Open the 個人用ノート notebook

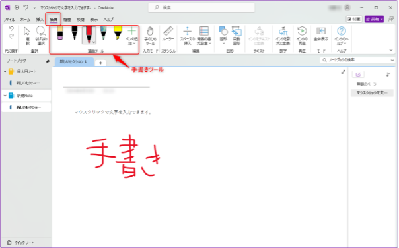tap(26, 72)
